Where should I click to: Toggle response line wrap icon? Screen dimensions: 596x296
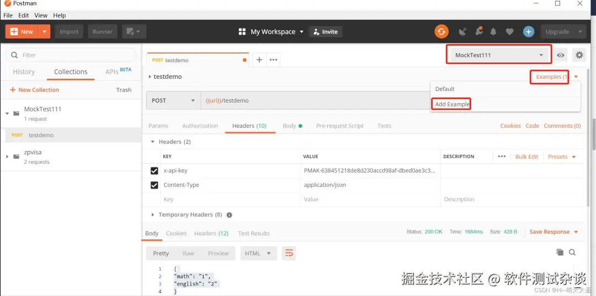coord(289,253)
